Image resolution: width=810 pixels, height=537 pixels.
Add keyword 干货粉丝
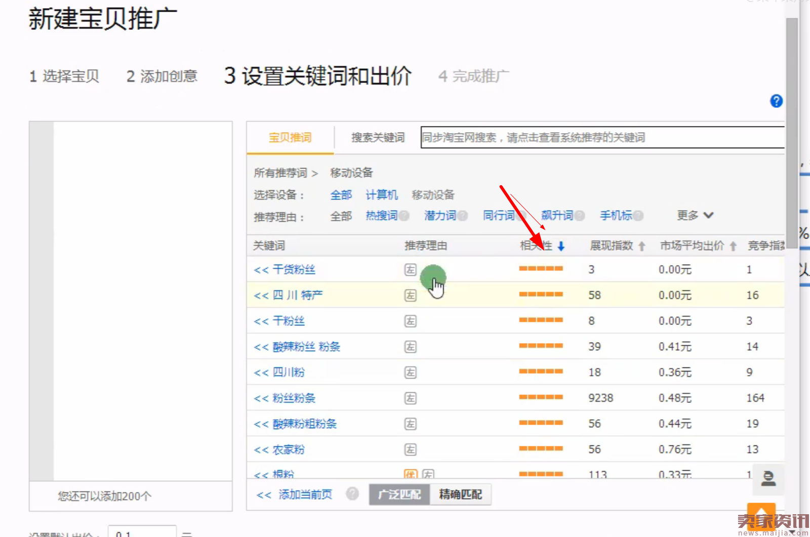pyautogui.click(x=285, y=270)
